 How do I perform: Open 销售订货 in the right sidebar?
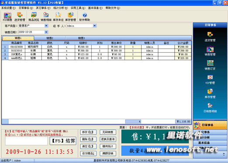[210, 65]
